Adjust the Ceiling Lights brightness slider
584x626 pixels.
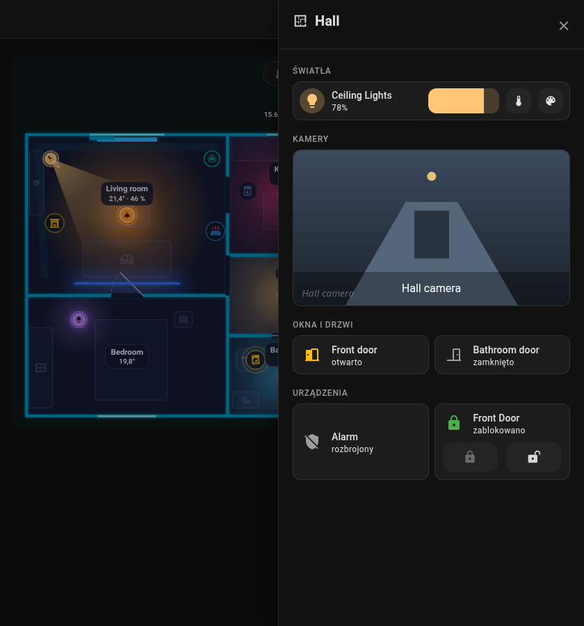point(464,101)
